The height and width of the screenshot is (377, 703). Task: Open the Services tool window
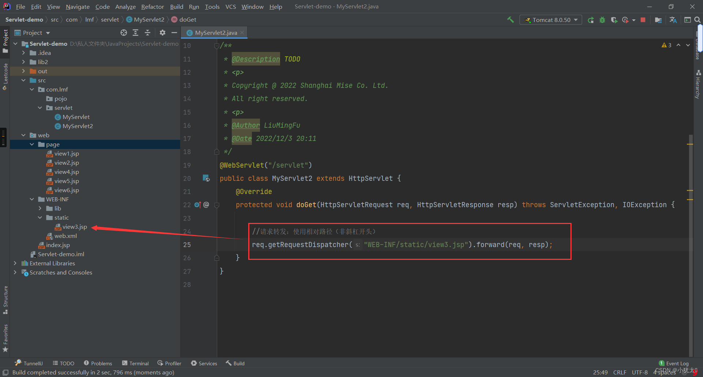pyautogui.click(x=204, y=363)
